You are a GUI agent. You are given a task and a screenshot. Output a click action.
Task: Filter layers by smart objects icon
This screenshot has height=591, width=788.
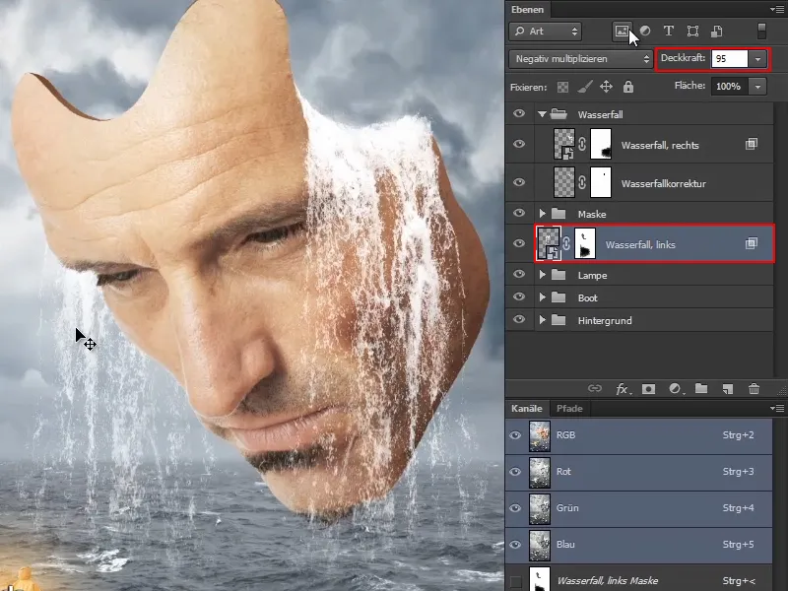717,32
